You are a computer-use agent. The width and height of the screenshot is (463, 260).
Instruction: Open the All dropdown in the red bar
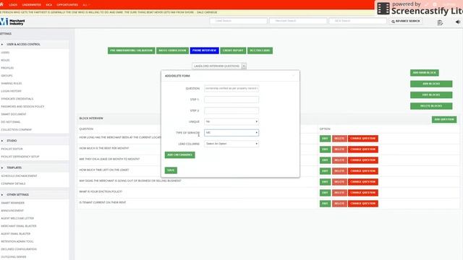[86, 5]
